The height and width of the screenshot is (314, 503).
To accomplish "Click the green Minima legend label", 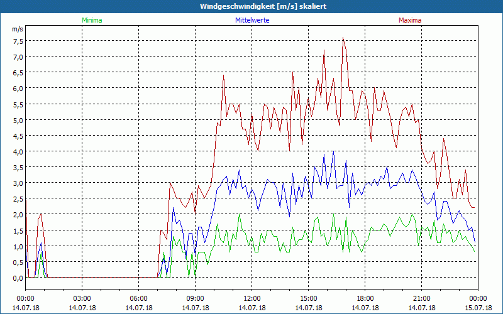I will tap(92, 20).
